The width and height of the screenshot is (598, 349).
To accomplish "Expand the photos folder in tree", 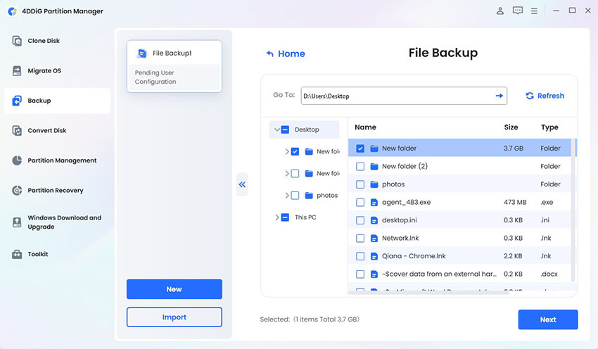I will click(x=287, y=196).
